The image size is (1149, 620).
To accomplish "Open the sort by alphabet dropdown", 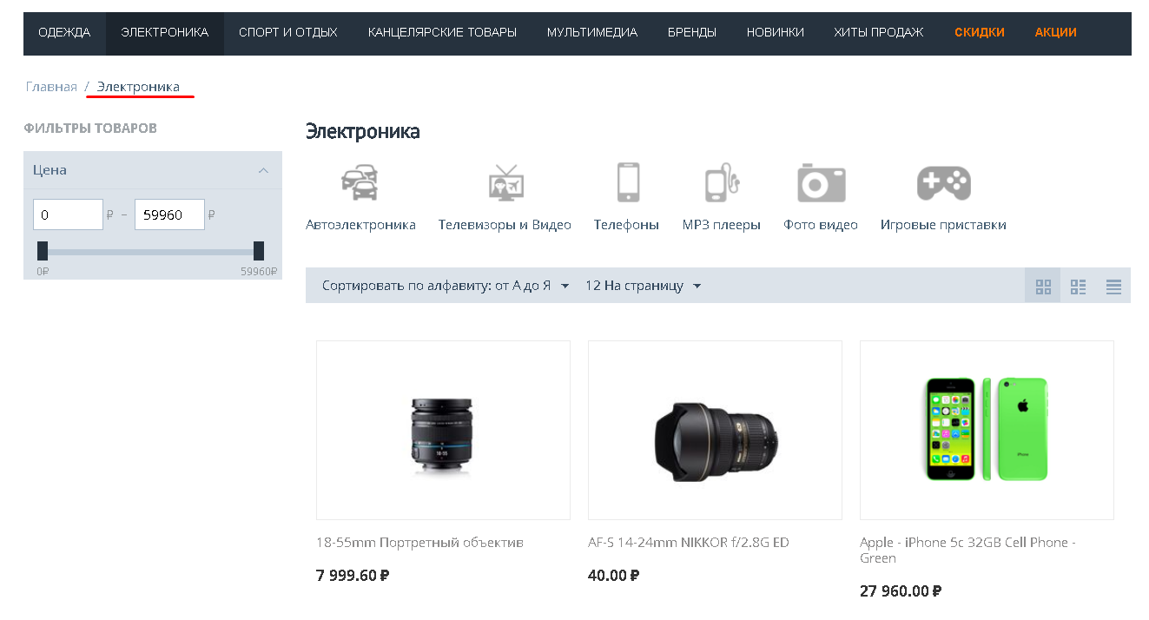I will pos(446,286).
